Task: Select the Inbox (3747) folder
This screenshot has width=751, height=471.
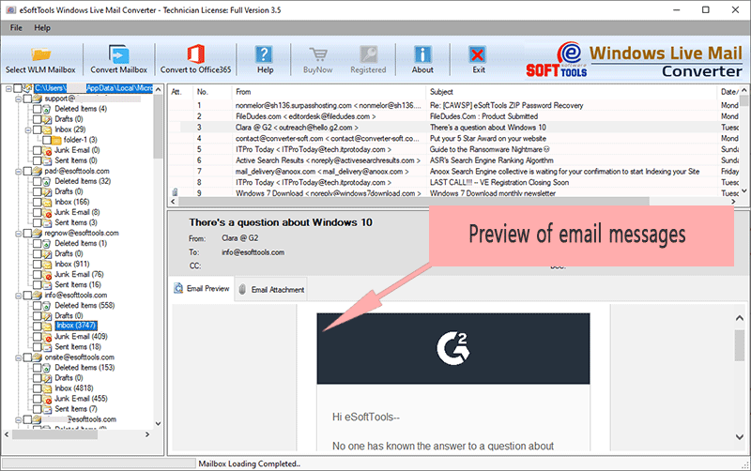Action: [76, 326]
